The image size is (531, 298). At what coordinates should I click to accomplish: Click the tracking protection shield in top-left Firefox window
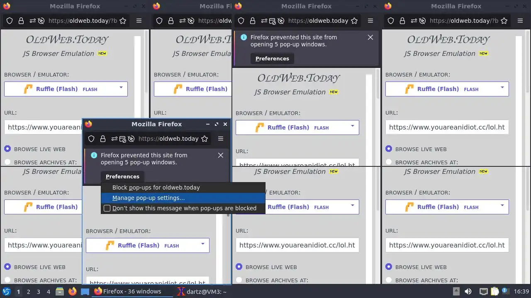coord(10,21)
